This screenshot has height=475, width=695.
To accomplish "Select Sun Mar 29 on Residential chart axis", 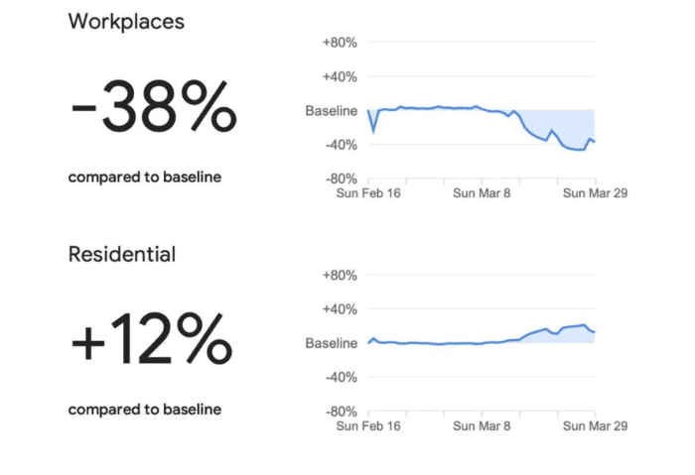I will click(595, 425).
